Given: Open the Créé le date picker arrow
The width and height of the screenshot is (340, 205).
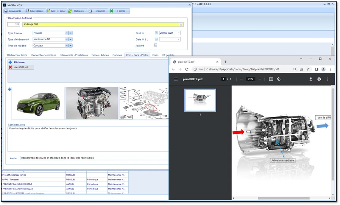Looking at the screenshot, I should click(x=179, y=33).
